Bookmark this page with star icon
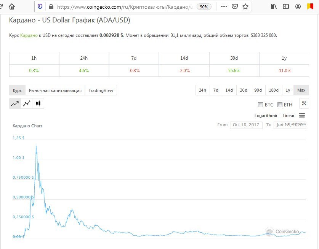319x249 pixels. [245, 7]
